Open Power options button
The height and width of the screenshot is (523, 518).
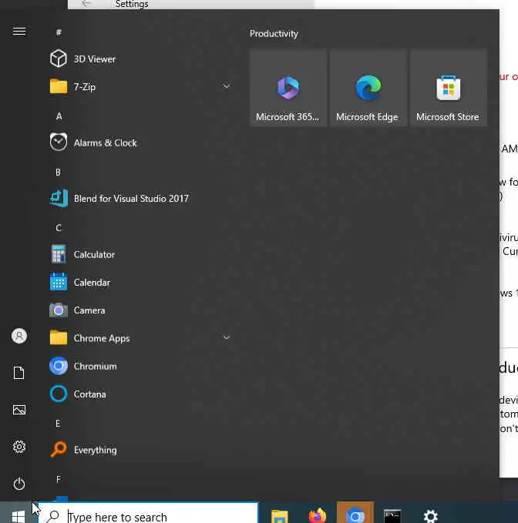19,484
